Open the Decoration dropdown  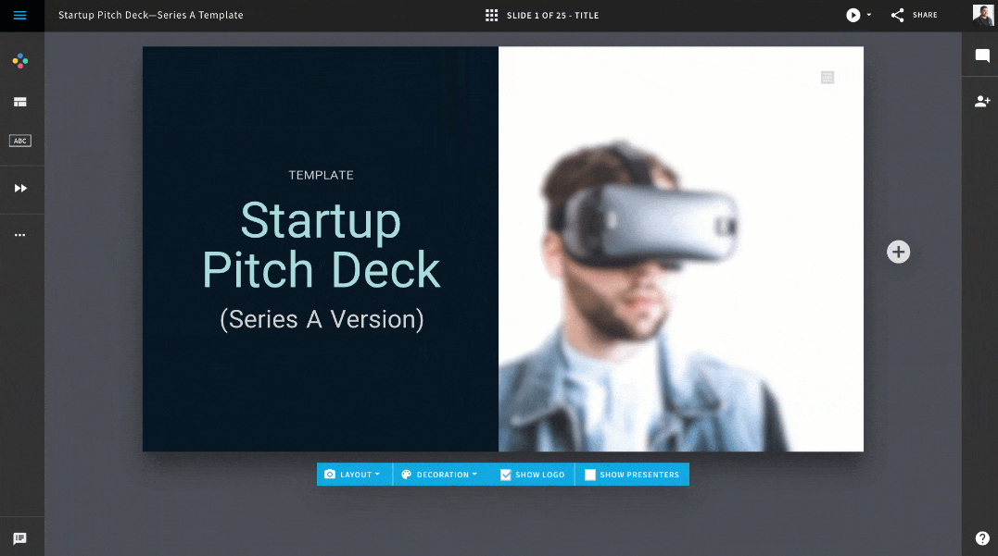[440, 474]
